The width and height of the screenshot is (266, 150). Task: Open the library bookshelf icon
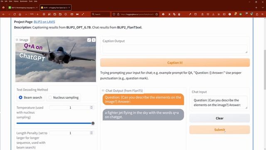(x=219, y=14)
